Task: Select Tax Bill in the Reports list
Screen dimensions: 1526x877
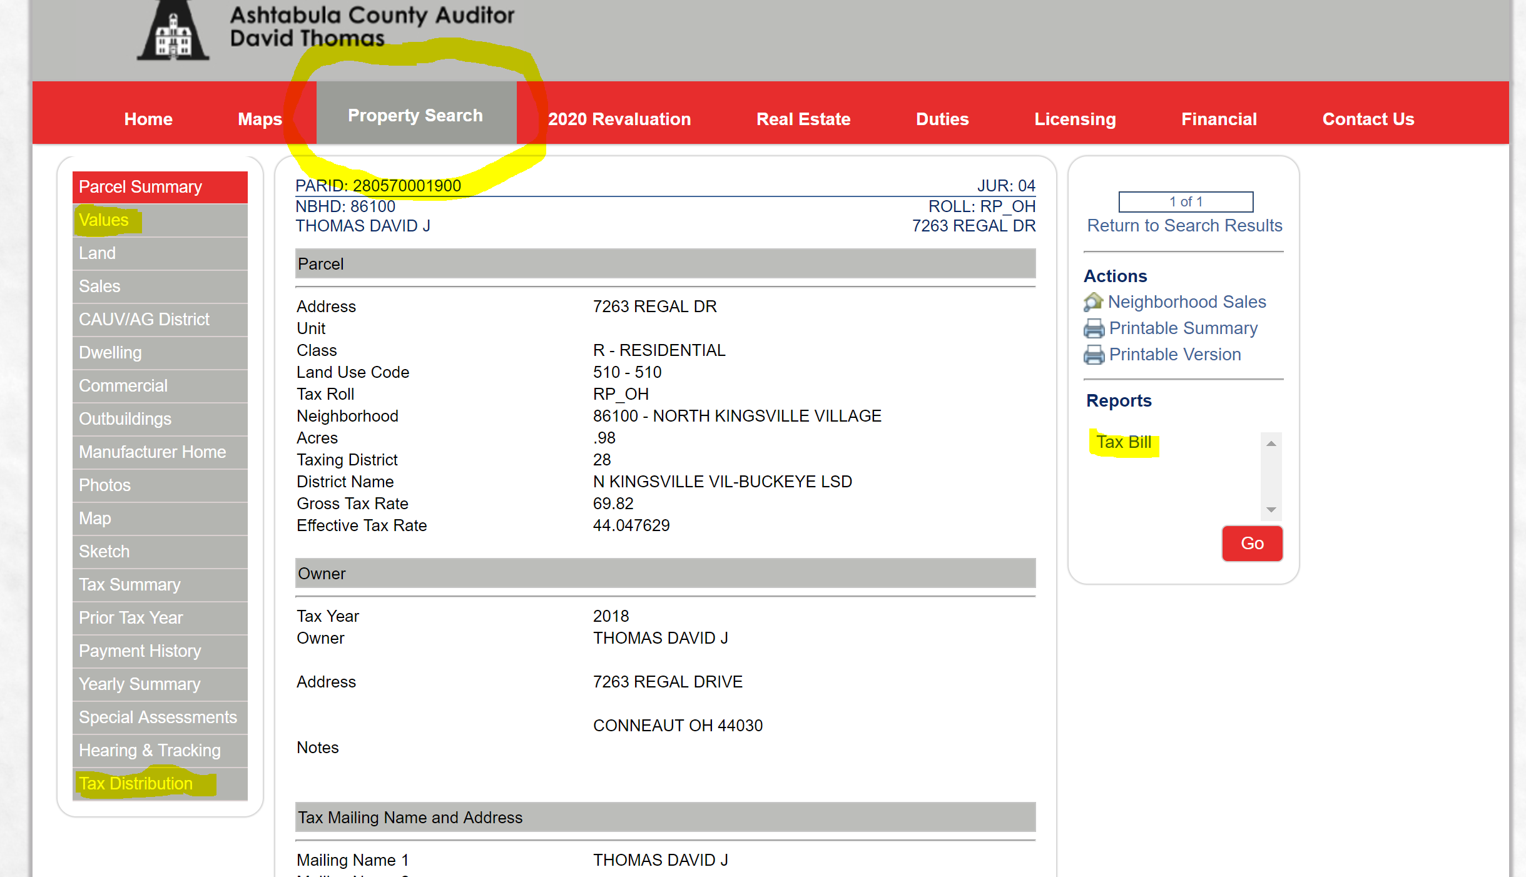Action: 1124,442
